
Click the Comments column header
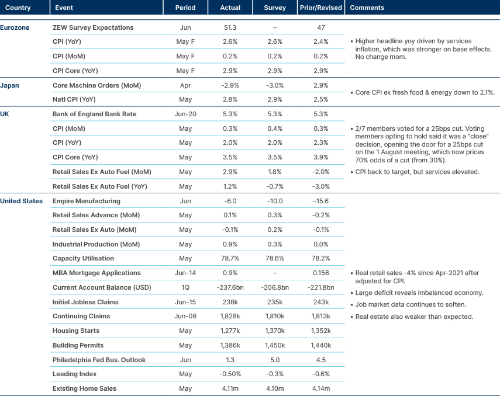[x=367, y=8]
